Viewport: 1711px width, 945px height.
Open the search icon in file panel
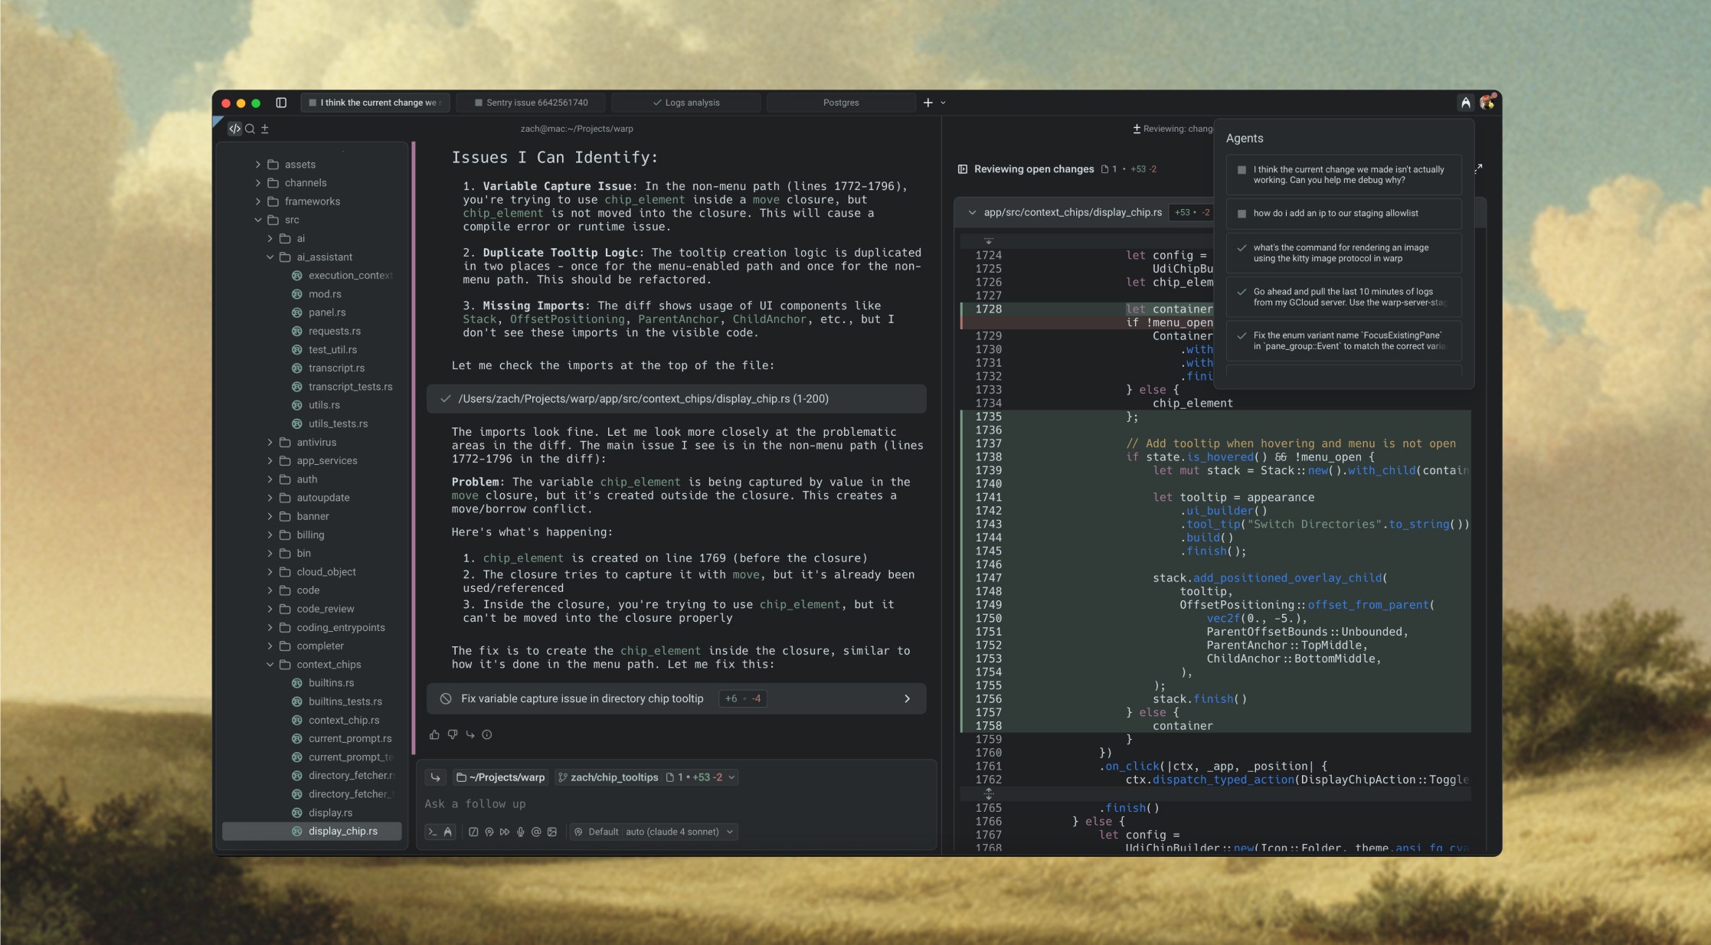click(250, 129)
